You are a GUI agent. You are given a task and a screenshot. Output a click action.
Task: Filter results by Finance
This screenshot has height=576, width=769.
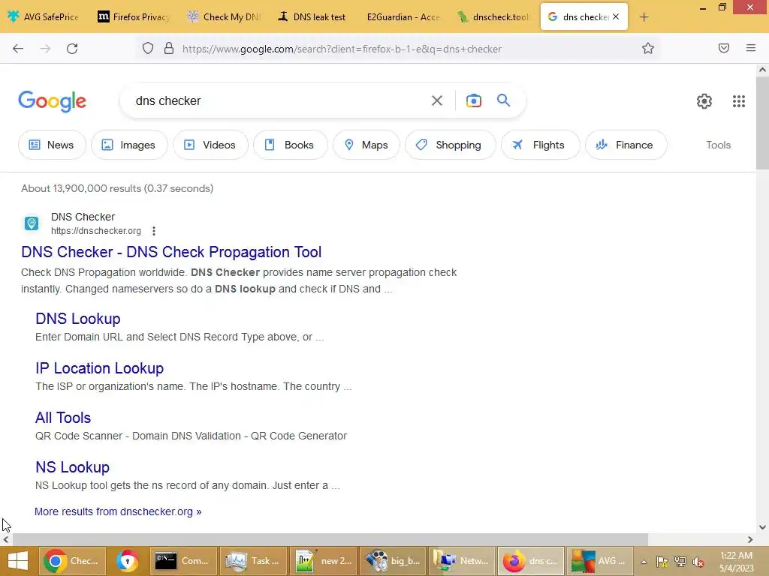pyautogui.click(x=626, y=145)
